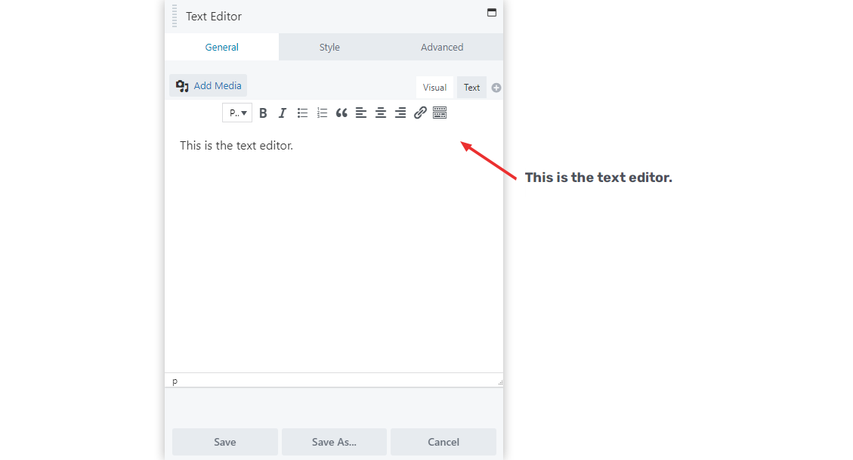853x460 pixels.
Task: Insert or edit a link
Action: pyautogui.click(x=420, y=113)
